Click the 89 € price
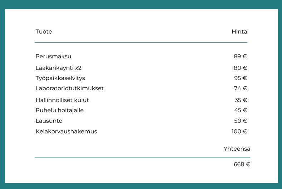This screenshot has height=189, width=282. pos(240,56)
